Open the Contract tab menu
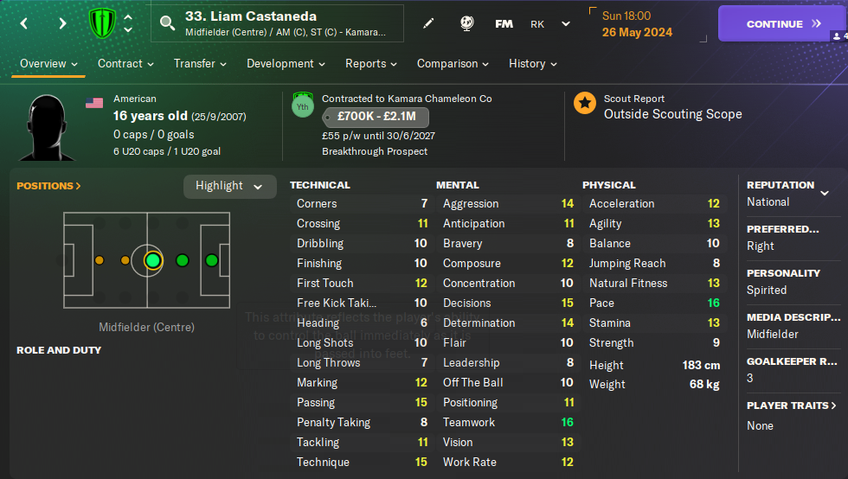848x479 pixels. (x=125, y=63)
